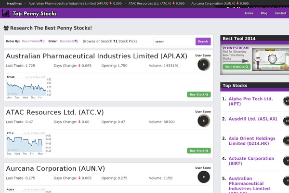289x193 pixels.
Task: Open the ATAC Resources Ltd. (ATC.V) title
Action: tap(55, 112)
